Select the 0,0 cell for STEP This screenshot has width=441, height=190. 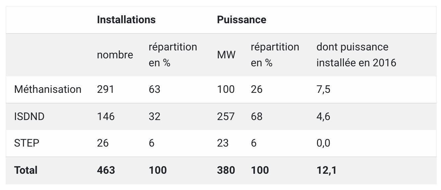323,143
